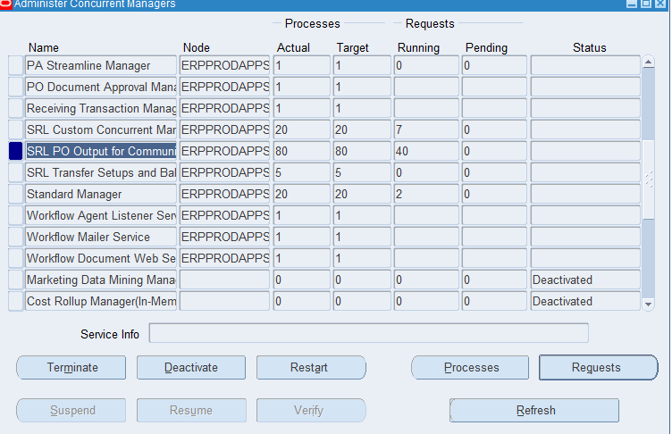Click Running value for SRL PO Output manager
The height and width of the screenshot is (434, 672).
(425, 152)
